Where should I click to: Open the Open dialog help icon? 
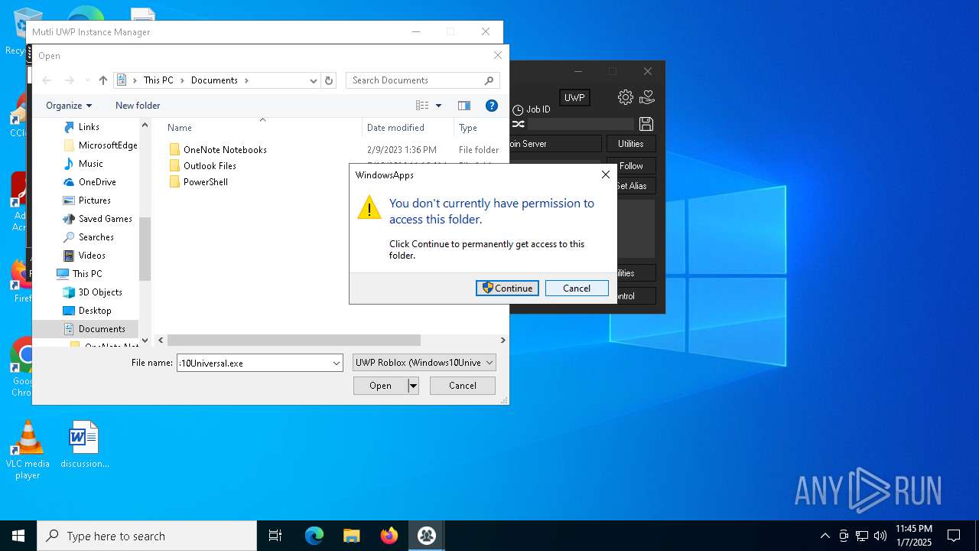[x=492, y=106]
